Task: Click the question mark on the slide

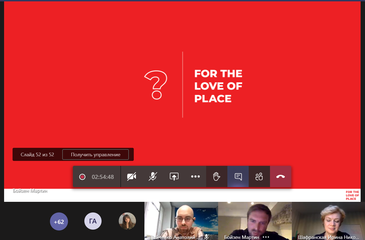Action: pos(156,85)
